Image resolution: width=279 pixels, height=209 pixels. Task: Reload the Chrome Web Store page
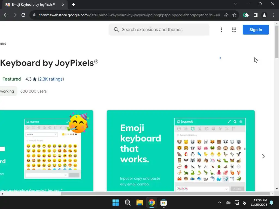(23, 15)
